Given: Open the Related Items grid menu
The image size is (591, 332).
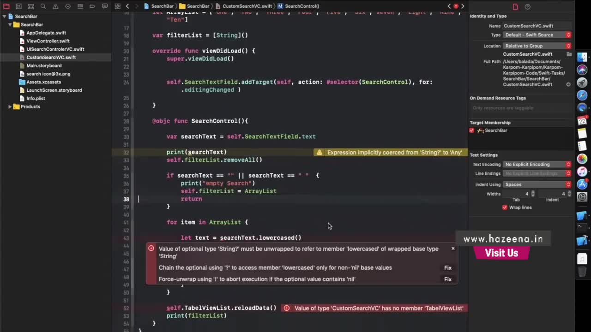Looking at the screenshot, I should (x=117, y=6).
